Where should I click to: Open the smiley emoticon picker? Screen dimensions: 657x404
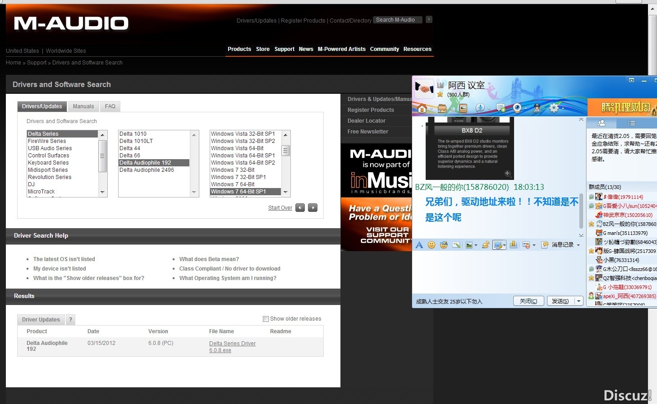pyautogui.click(x=432, y=245)
